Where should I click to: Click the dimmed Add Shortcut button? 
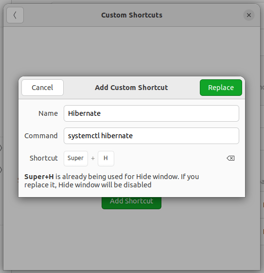pos(131,203)
